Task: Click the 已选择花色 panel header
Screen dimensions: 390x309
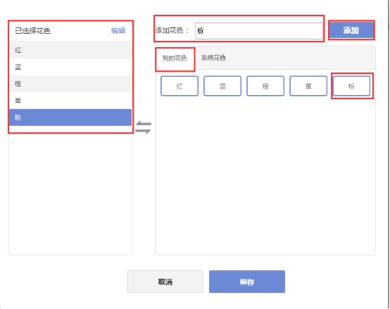Action: coord(32,31)
